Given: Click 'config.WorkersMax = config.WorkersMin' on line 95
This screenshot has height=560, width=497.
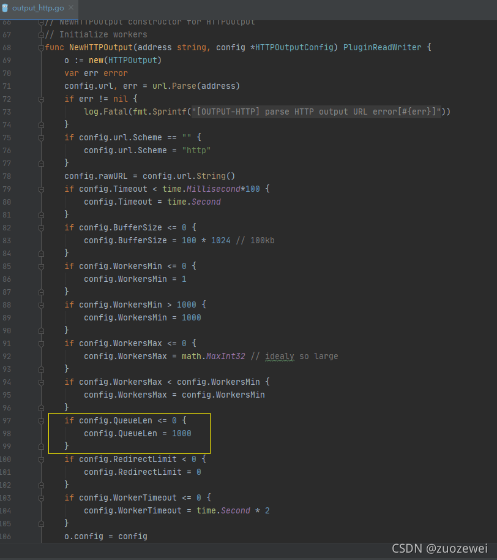Looking at the screenshot, I should 174,395.
